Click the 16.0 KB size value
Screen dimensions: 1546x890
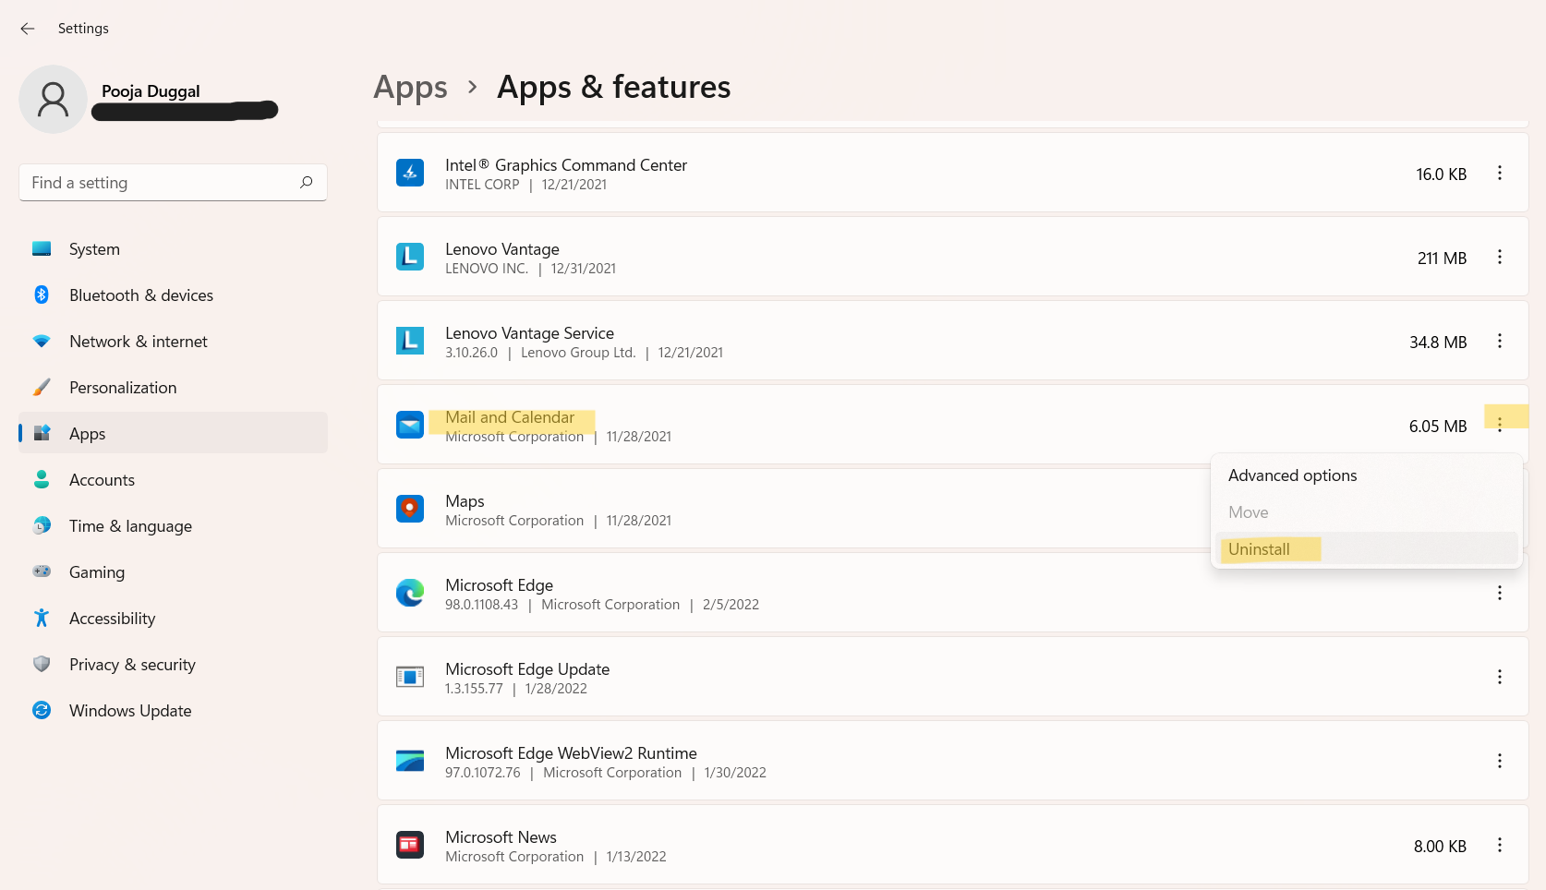pyautogui.click(x=1441, y=174)
